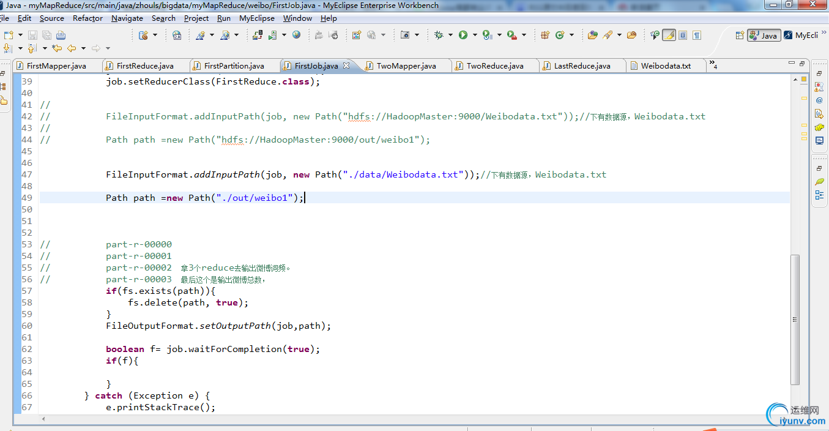Maximize the editor area
Screen dimensions: 829x431
pos(801,63)
